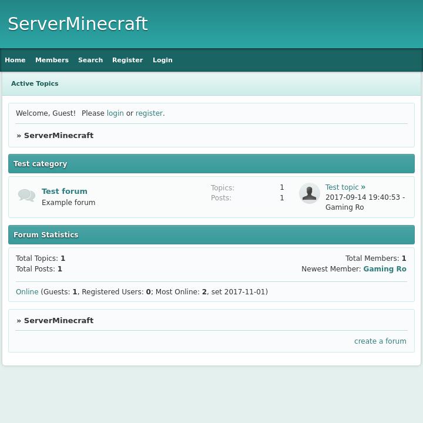Click the Test category header
This screenshot has height=423, width=423.
pyautogui.click(x=41, y=164)
